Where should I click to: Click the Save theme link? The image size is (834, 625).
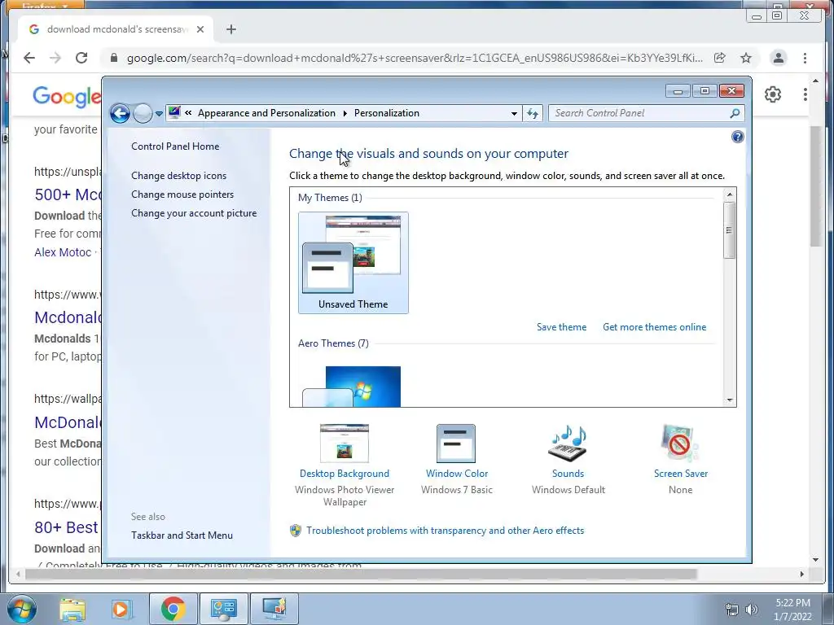[561, 327]
